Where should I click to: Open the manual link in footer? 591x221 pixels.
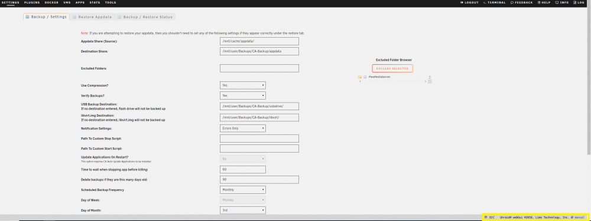tap(580, 217)
